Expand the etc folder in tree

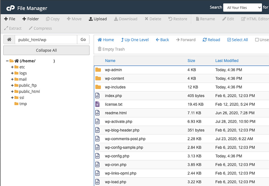tap(12, 67)
